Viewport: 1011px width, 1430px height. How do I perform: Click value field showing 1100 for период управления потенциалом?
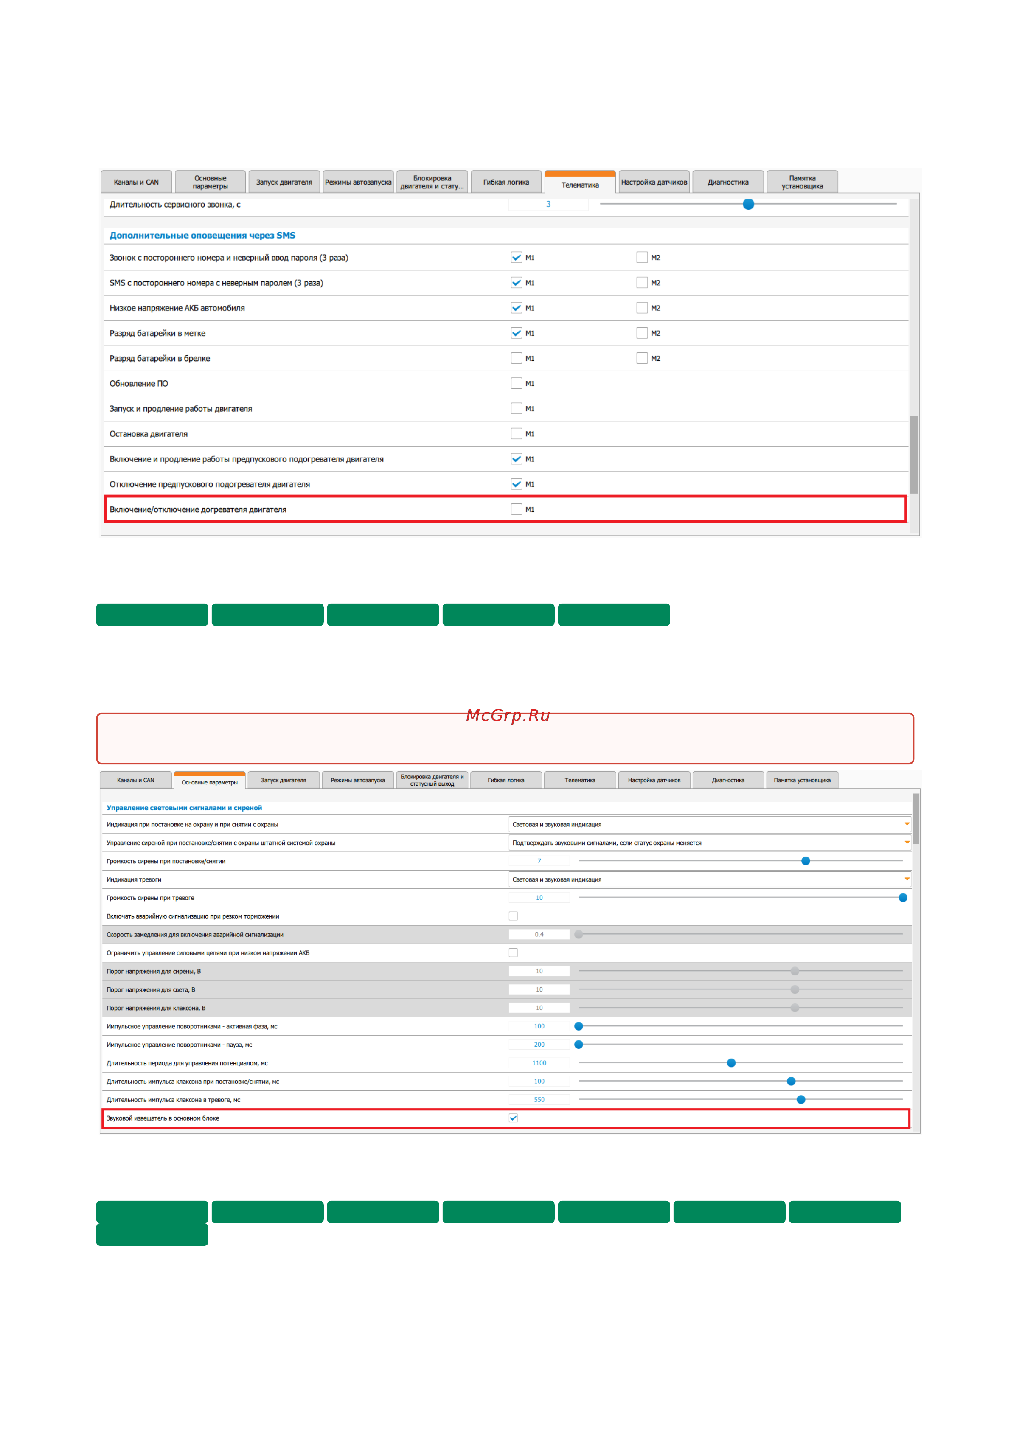pos(539,1062)
